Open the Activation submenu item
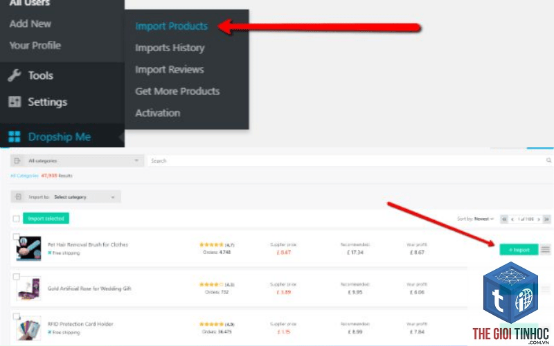This screenshot has width=554, height=346. (158, 113)
